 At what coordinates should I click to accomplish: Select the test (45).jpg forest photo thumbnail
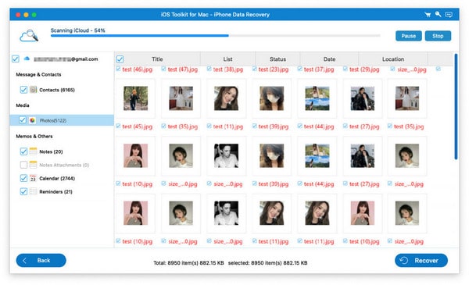pos(135,98)
